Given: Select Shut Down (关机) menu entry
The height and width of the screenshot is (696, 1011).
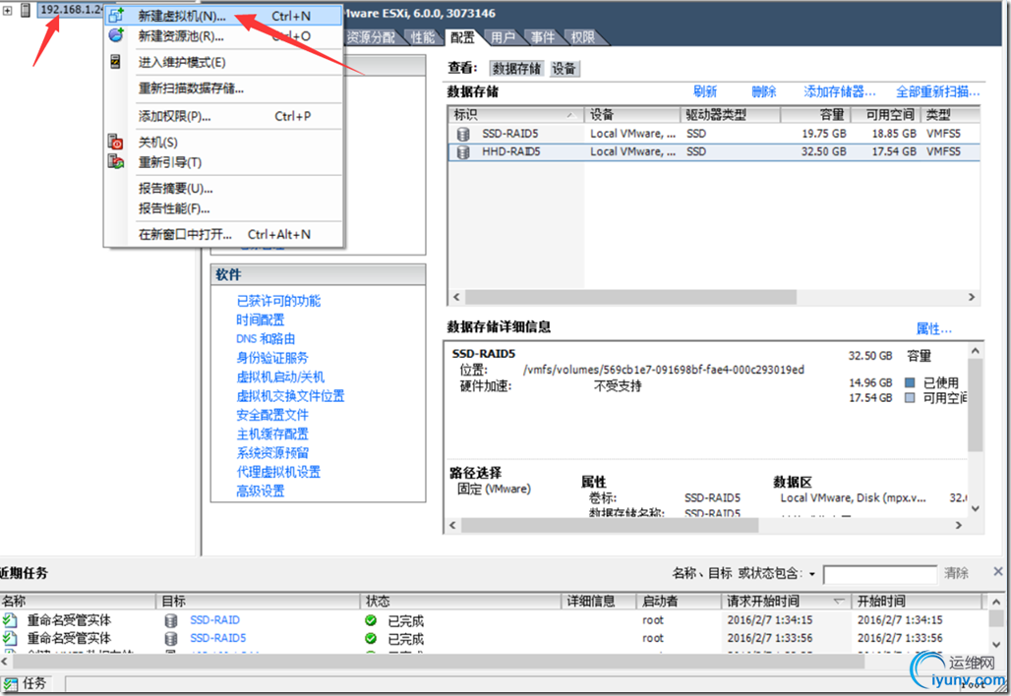Looking at the screenshot, I should 223,143.
